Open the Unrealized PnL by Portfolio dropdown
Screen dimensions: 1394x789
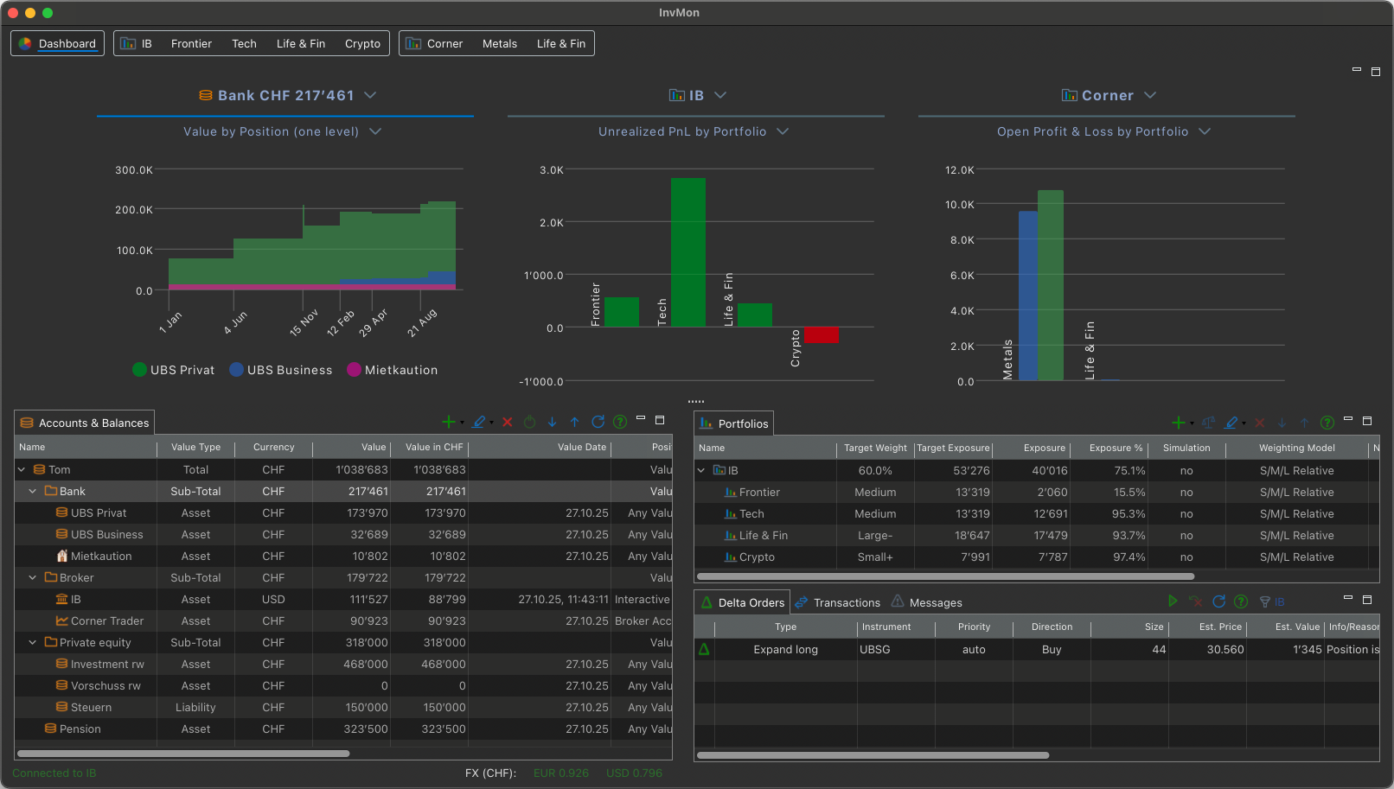[x=783, y=131]
